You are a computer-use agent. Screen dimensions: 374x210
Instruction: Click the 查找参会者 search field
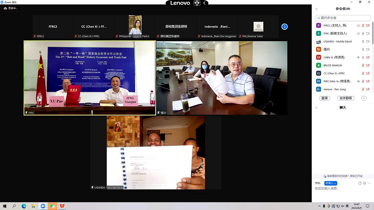343,18
